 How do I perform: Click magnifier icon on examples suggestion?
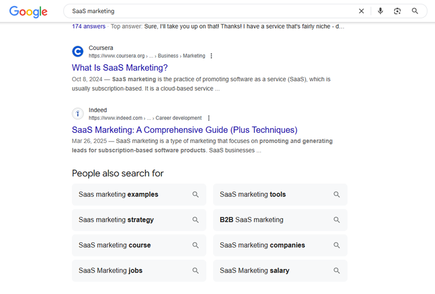[195, 195]
